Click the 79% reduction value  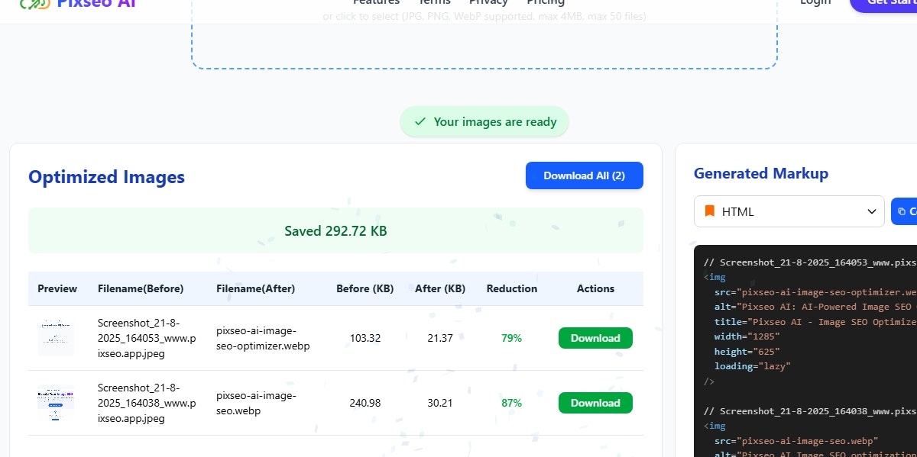click(512, 338)
